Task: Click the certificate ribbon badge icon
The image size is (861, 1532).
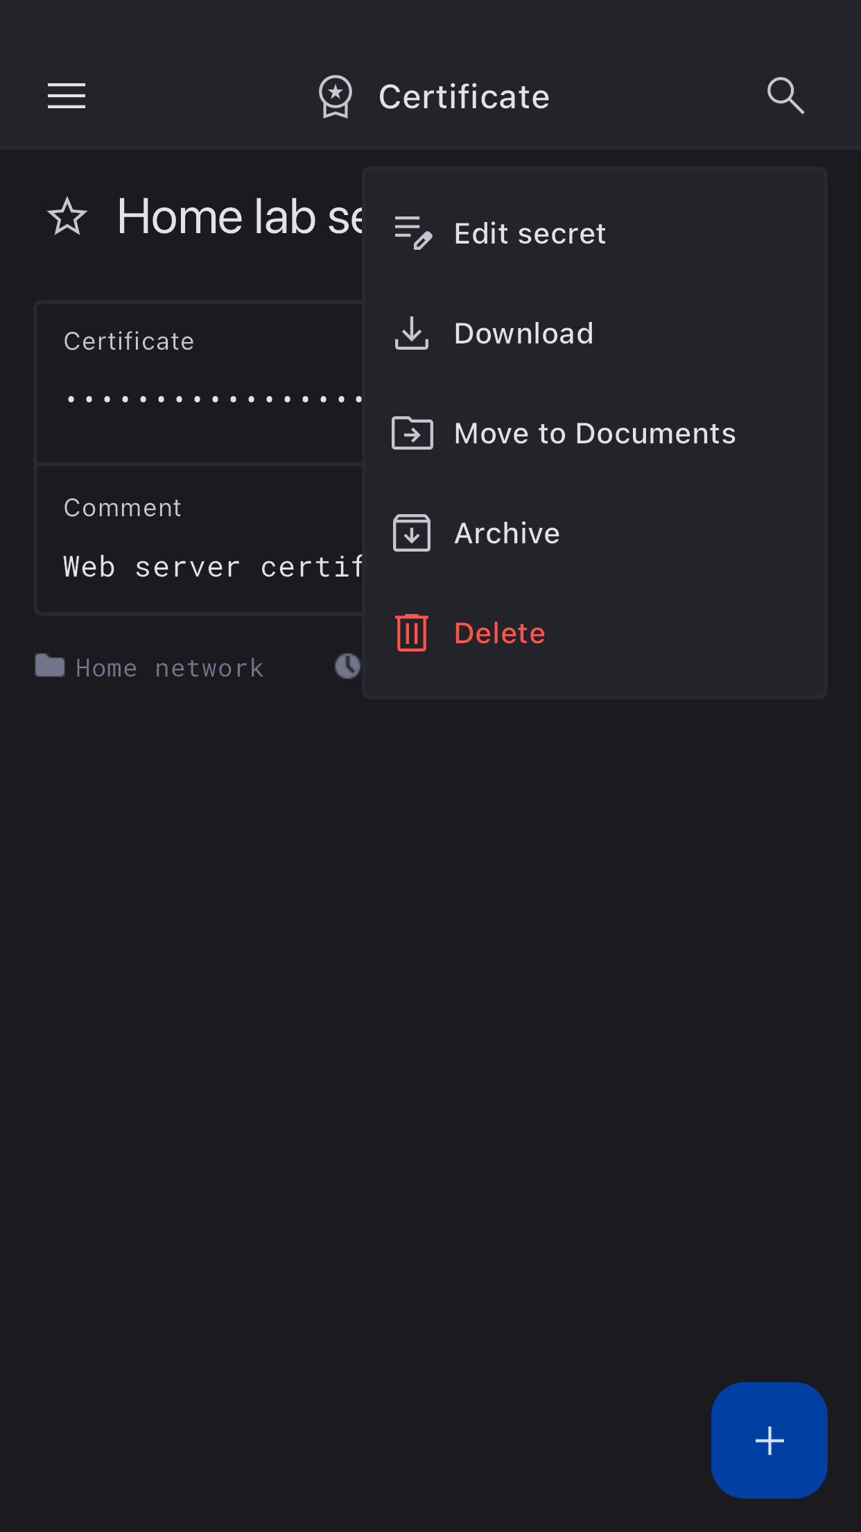Action: pos(336,96)
